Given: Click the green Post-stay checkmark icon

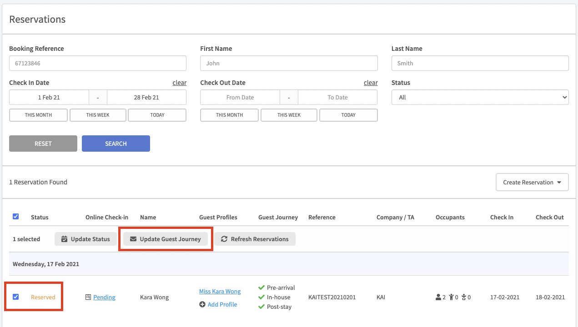Looking at the screenshot, I should (x=261, y=307).
